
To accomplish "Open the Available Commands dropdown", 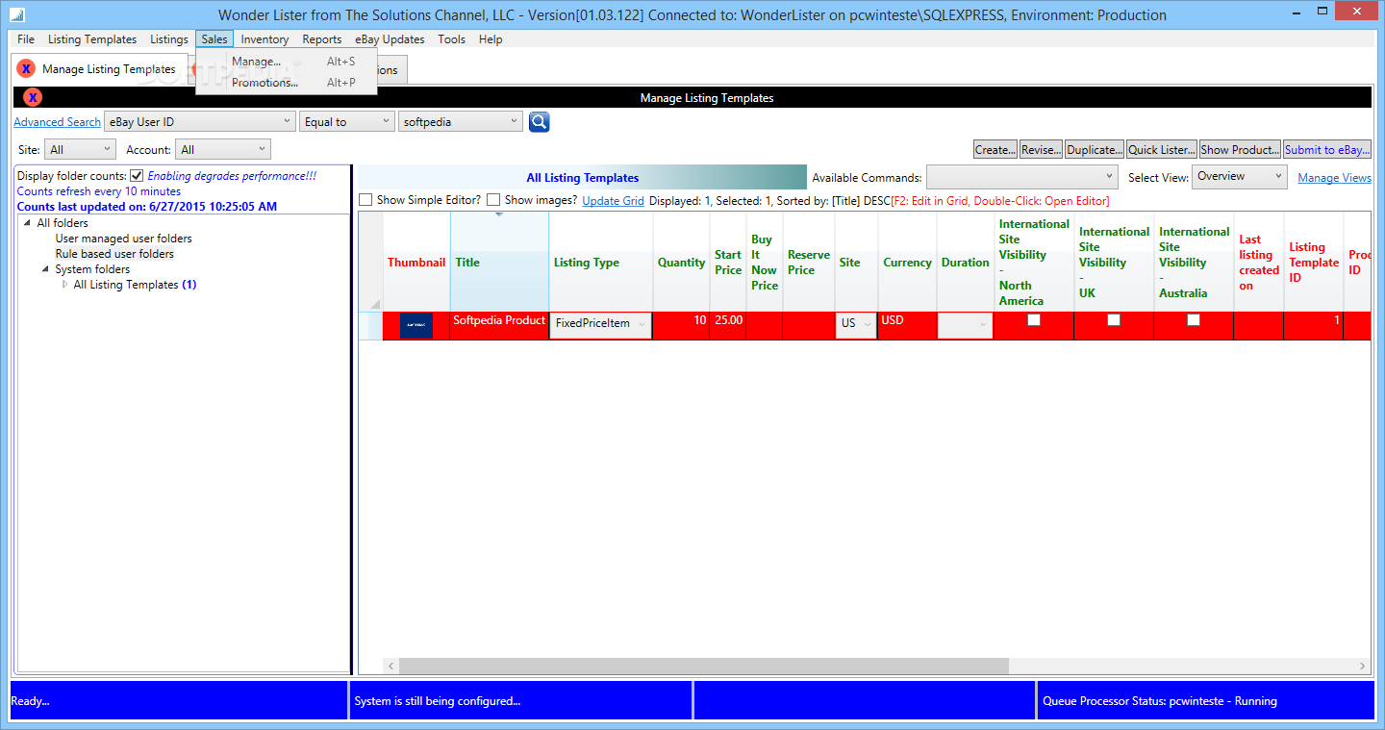I will point(1022,177).
